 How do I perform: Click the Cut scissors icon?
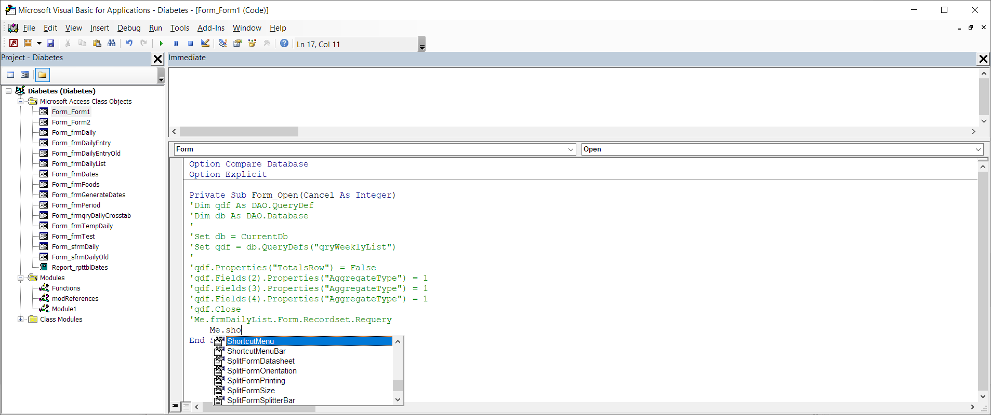click(x=68, y=44)
